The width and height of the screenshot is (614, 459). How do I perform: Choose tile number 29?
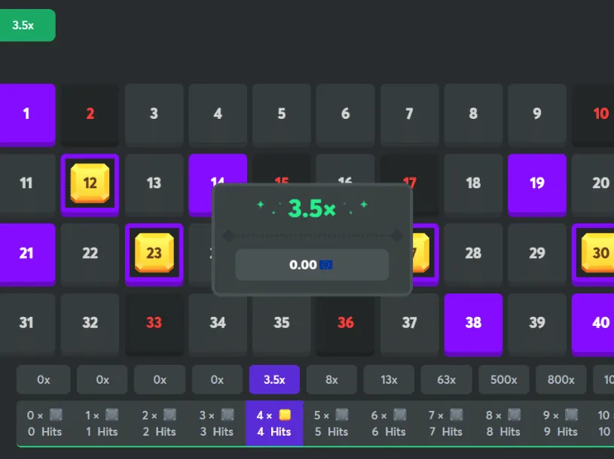tap(537, 254)
